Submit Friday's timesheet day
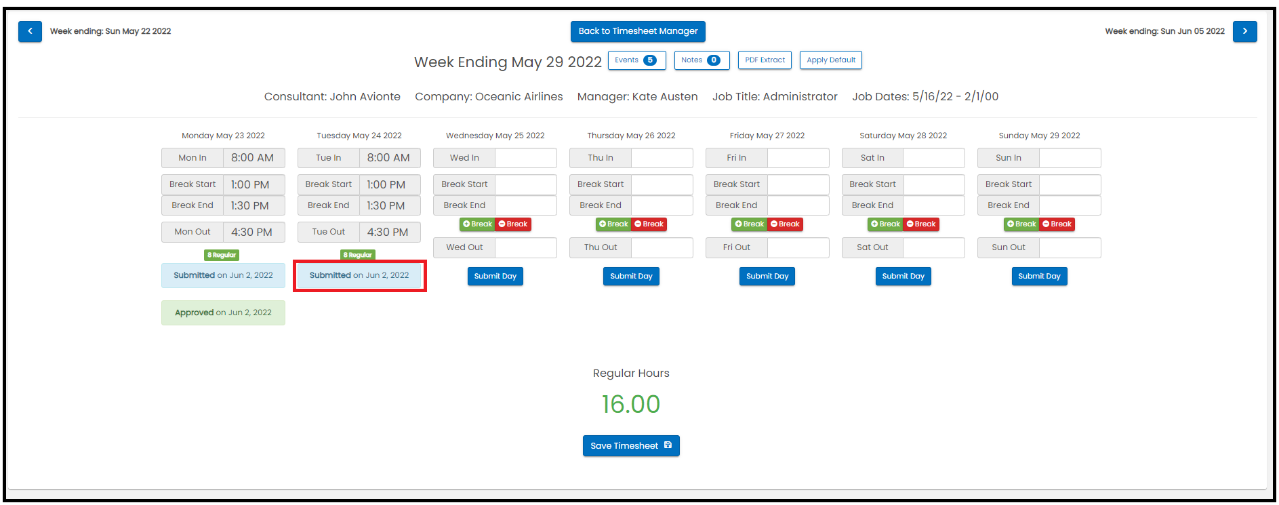Image resolution: width=1279 pixels, height=505 pixels. coord(767,276)
